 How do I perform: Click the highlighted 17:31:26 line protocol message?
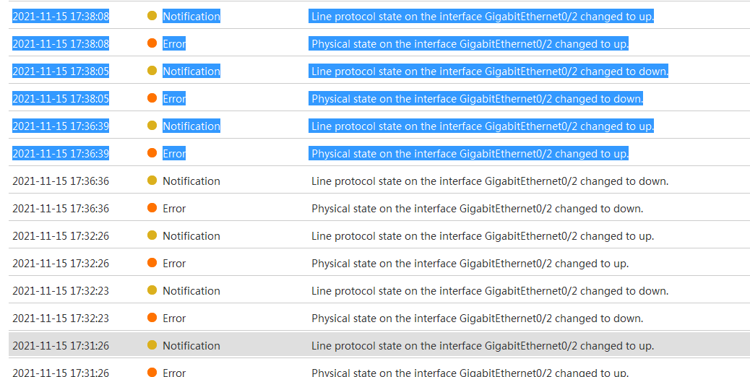click(482, 345)
